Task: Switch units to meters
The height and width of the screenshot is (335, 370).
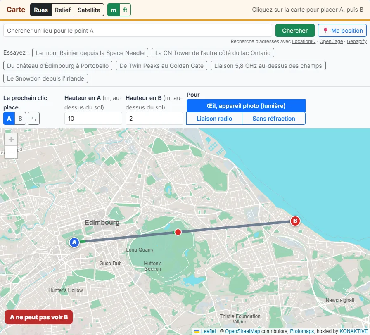Action: pyautogui.click(x=114, y=10)
